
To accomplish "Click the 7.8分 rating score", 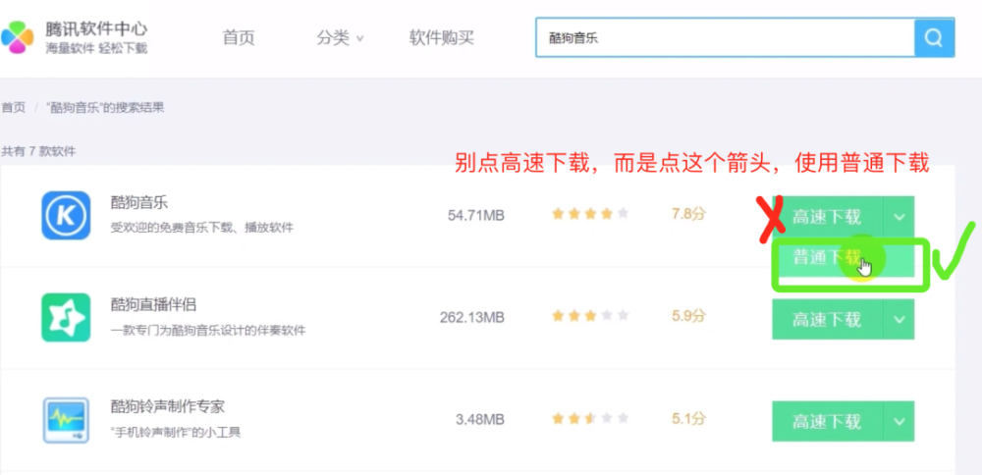I will point(688,214).
